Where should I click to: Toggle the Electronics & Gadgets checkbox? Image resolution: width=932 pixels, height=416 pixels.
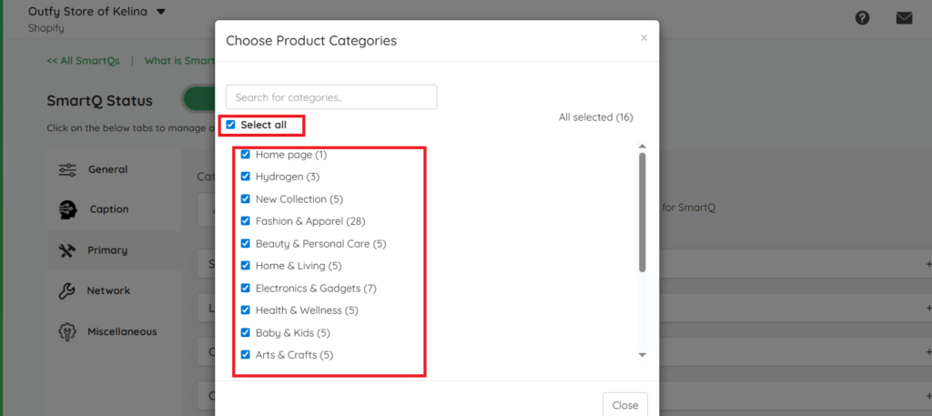coord(246,289)
